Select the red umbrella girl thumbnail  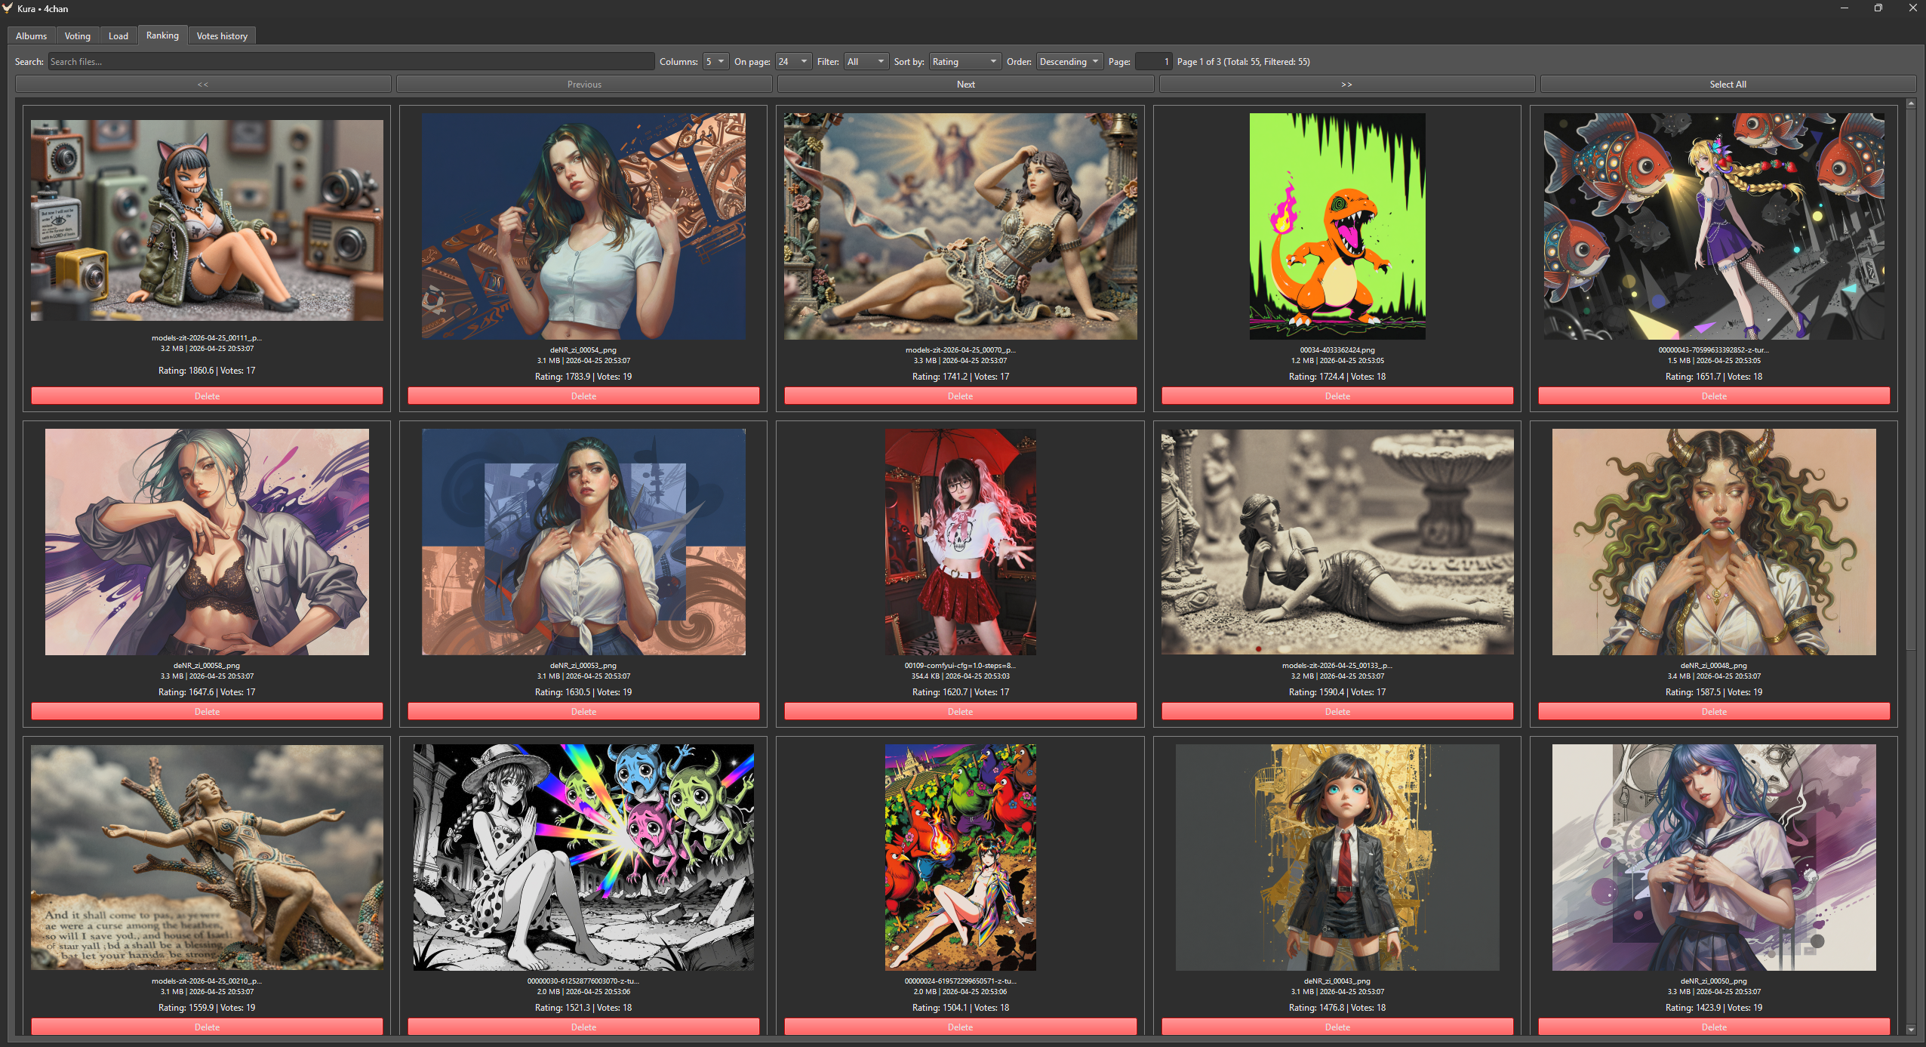click(960, 542)
